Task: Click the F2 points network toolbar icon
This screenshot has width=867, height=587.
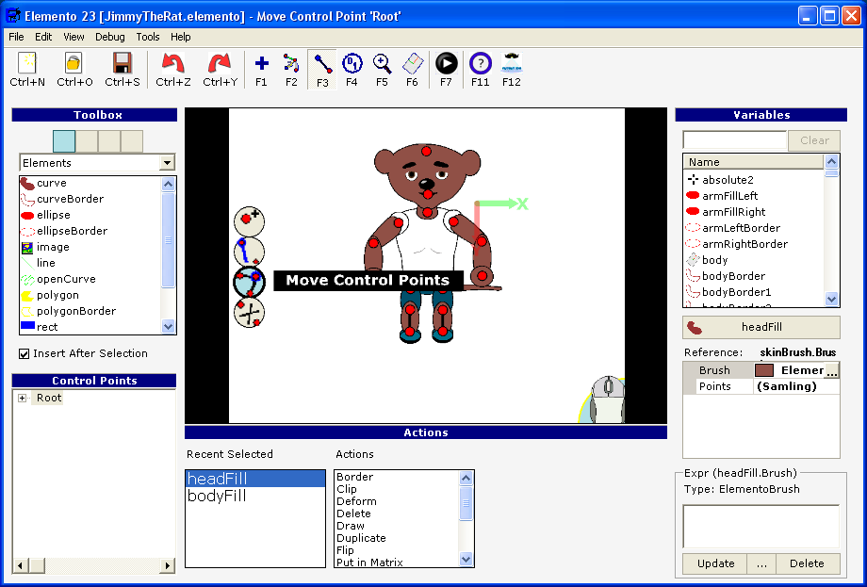Action: point(291,64)
